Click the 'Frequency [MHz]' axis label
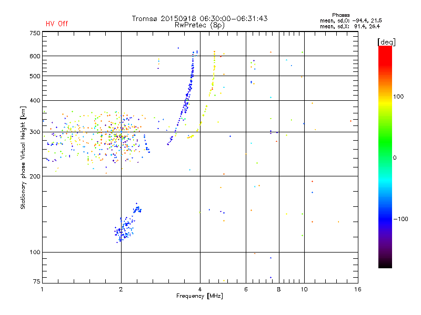Viewport: 421px width, 315px height. (199, 296)
